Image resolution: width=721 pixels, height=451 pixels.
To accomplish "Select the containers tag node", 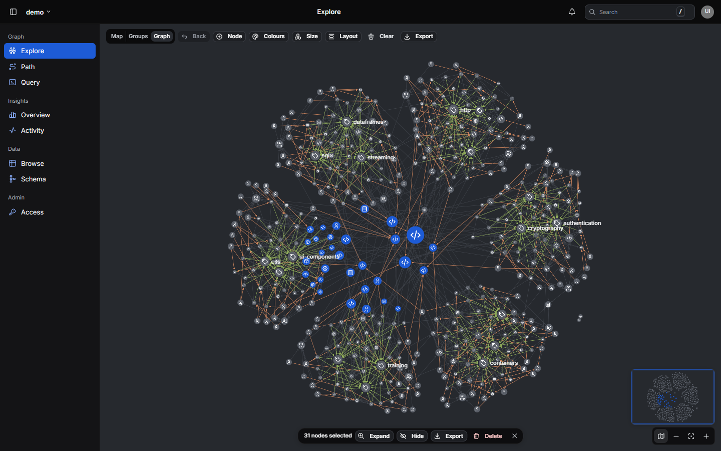I will coord(483,363).
